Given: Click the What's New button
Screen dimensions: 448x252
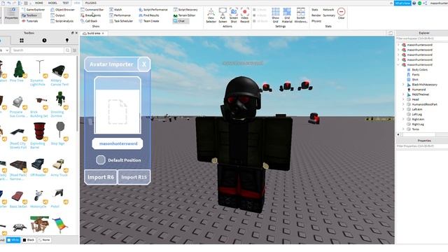Looking at the screenshot, I should pyautogui.click(x=402, y=3).
